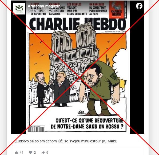View the 6 shares count
The width and height of the screenshot is (159, 155).
[x=47, y=153]
